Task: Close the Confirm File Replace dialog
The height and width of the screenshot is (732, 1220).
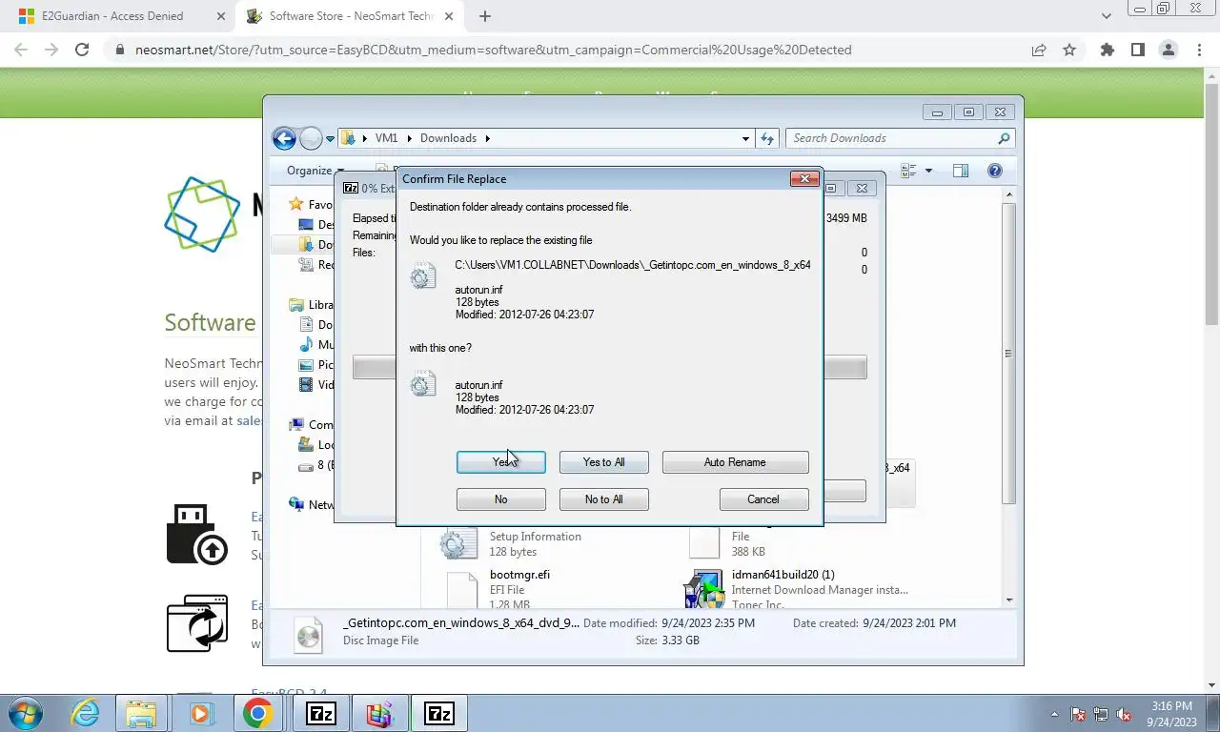Action: point(804,178)
